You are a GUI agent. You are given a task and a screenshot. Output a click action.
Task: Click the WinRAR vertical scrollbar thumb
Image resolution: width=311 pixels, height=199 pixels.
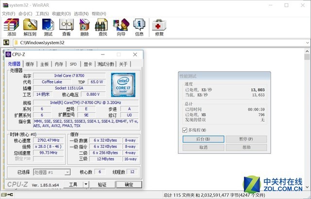tap(307, 57)
